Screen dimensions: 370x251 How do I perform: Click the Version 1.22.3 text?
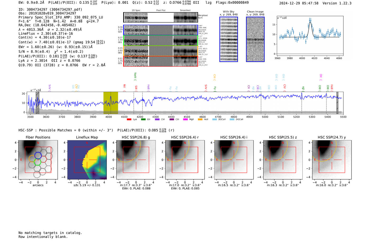(337, 3)
